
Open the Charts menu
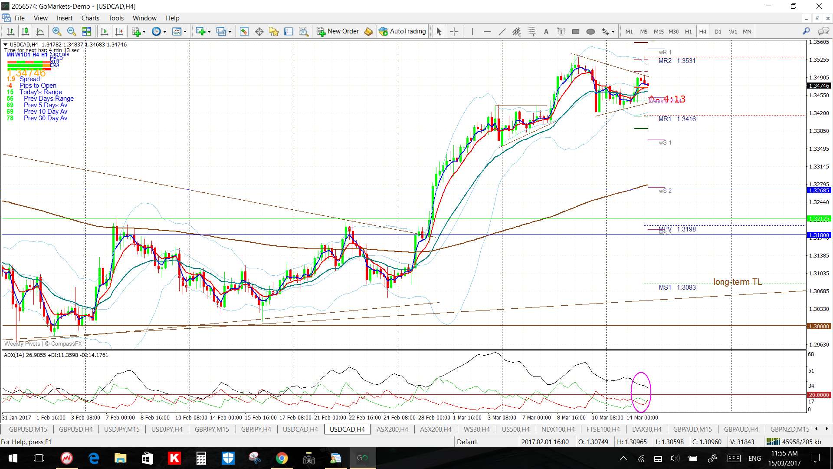click(90, 18)
